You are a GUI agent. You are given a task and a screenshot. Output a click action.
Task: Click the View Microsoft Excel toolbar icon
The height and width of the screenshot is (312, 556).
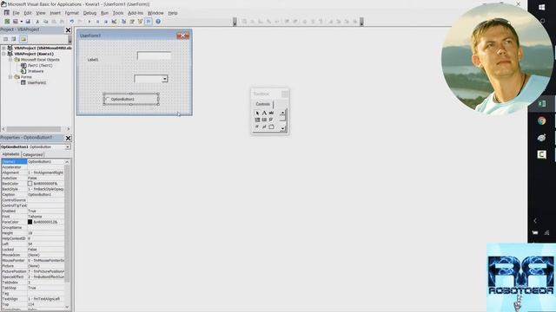[x=7, y=22]
